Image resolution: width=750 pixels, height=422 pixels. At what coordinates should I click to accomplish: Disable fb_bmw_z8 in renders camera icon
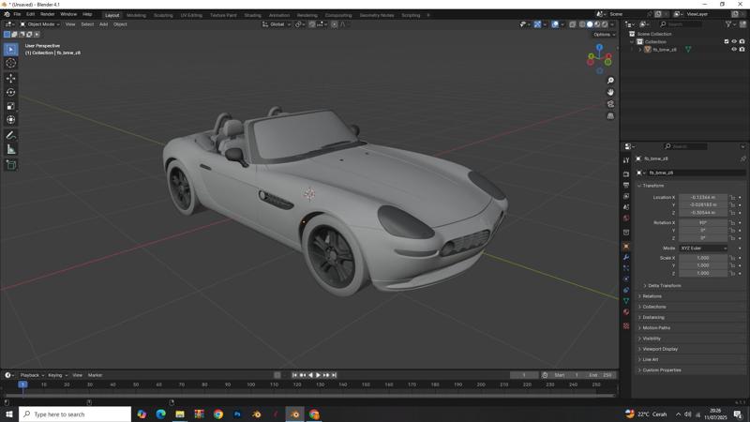pos(742,50)
